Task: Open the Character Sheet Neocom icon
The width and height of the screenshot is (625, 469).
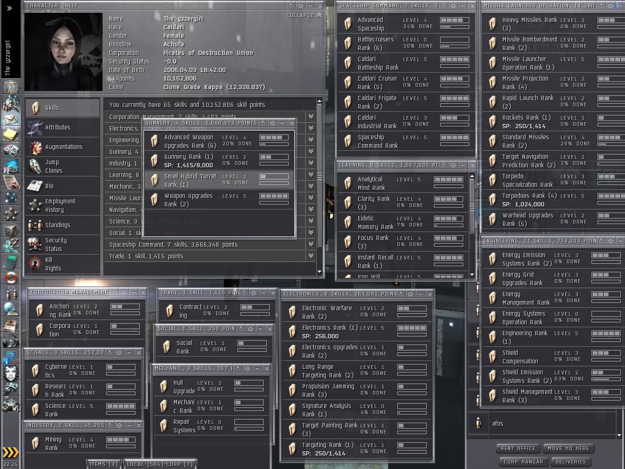Action: [x=11, y=87]
